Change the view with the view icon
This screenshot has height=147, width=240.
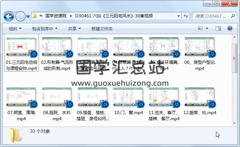[x=200, y=28]
